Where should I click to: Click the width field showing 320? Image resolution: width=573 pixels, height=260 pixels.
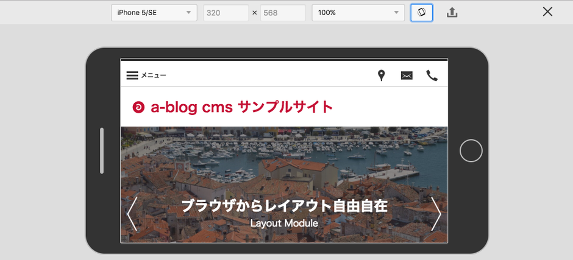226,12
